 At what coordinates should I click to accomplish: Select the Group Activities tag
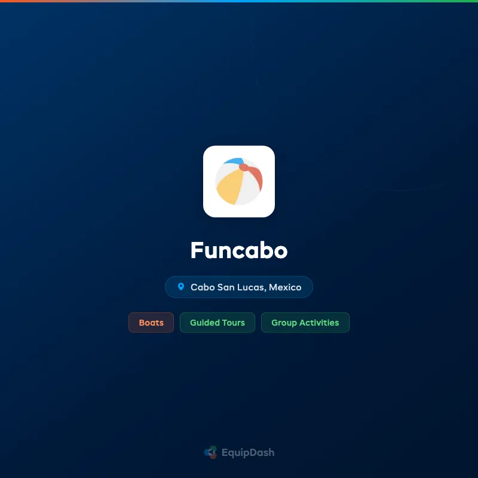click(x=305, y=323)
